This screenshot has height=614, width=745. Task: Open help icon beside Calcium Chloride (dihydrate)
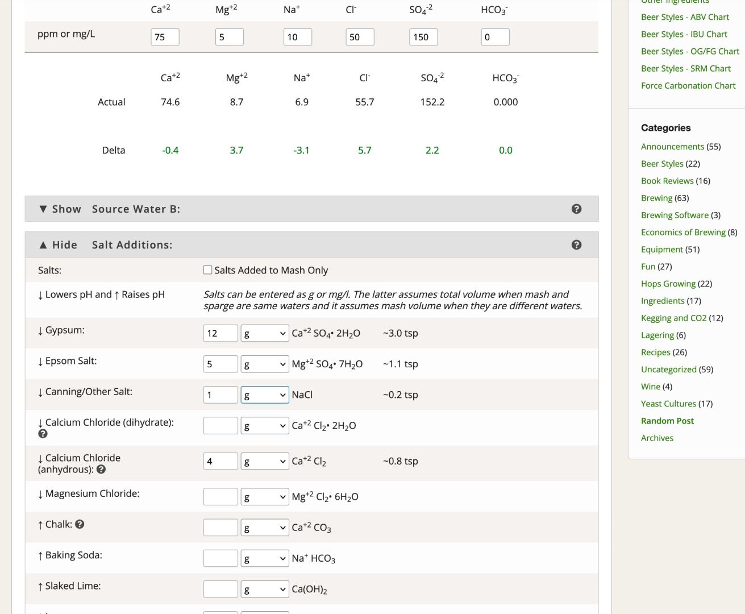[x=43, y=434]
